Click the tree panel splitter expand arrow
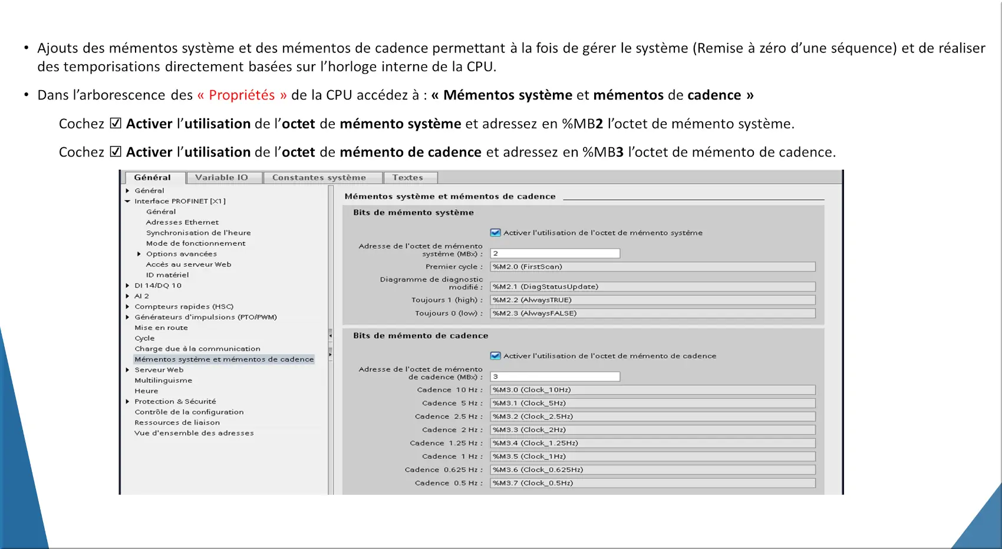This screenshot has width=1002, height=549. (x=330, y=354)
